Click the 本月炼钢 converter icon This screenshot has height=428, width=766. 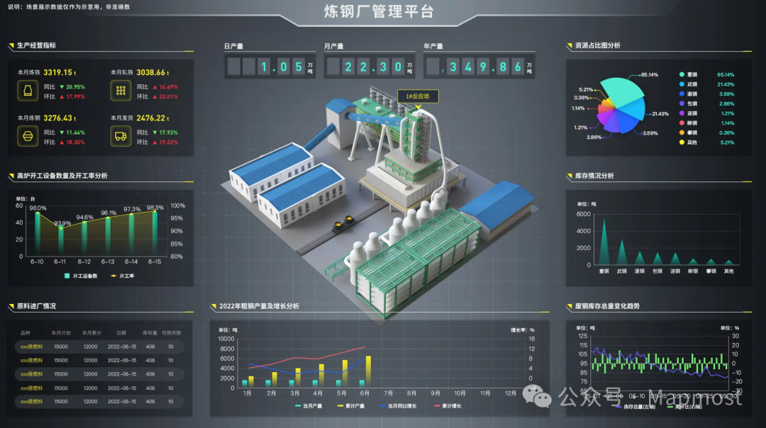pyautogui.click(x=28, y=136)
